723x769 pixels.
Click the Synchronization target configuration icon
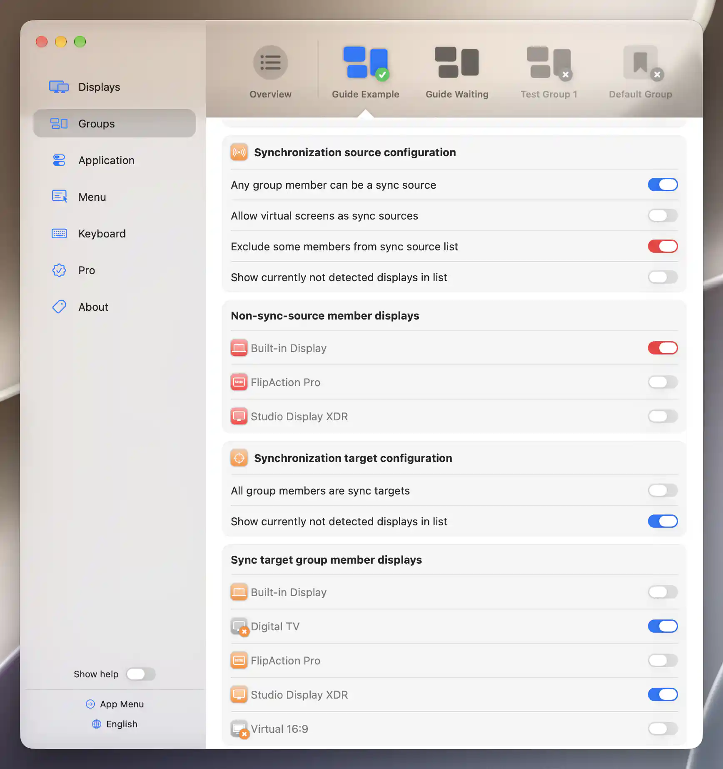click(x=239, y=458)
